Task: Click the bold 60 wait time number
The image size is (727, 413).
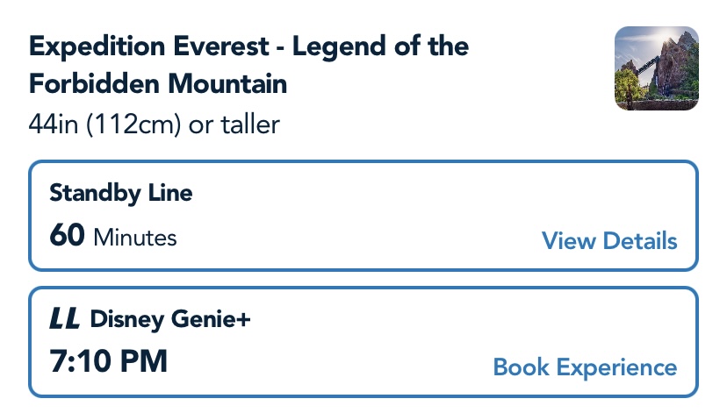Action: click(67, 237)
